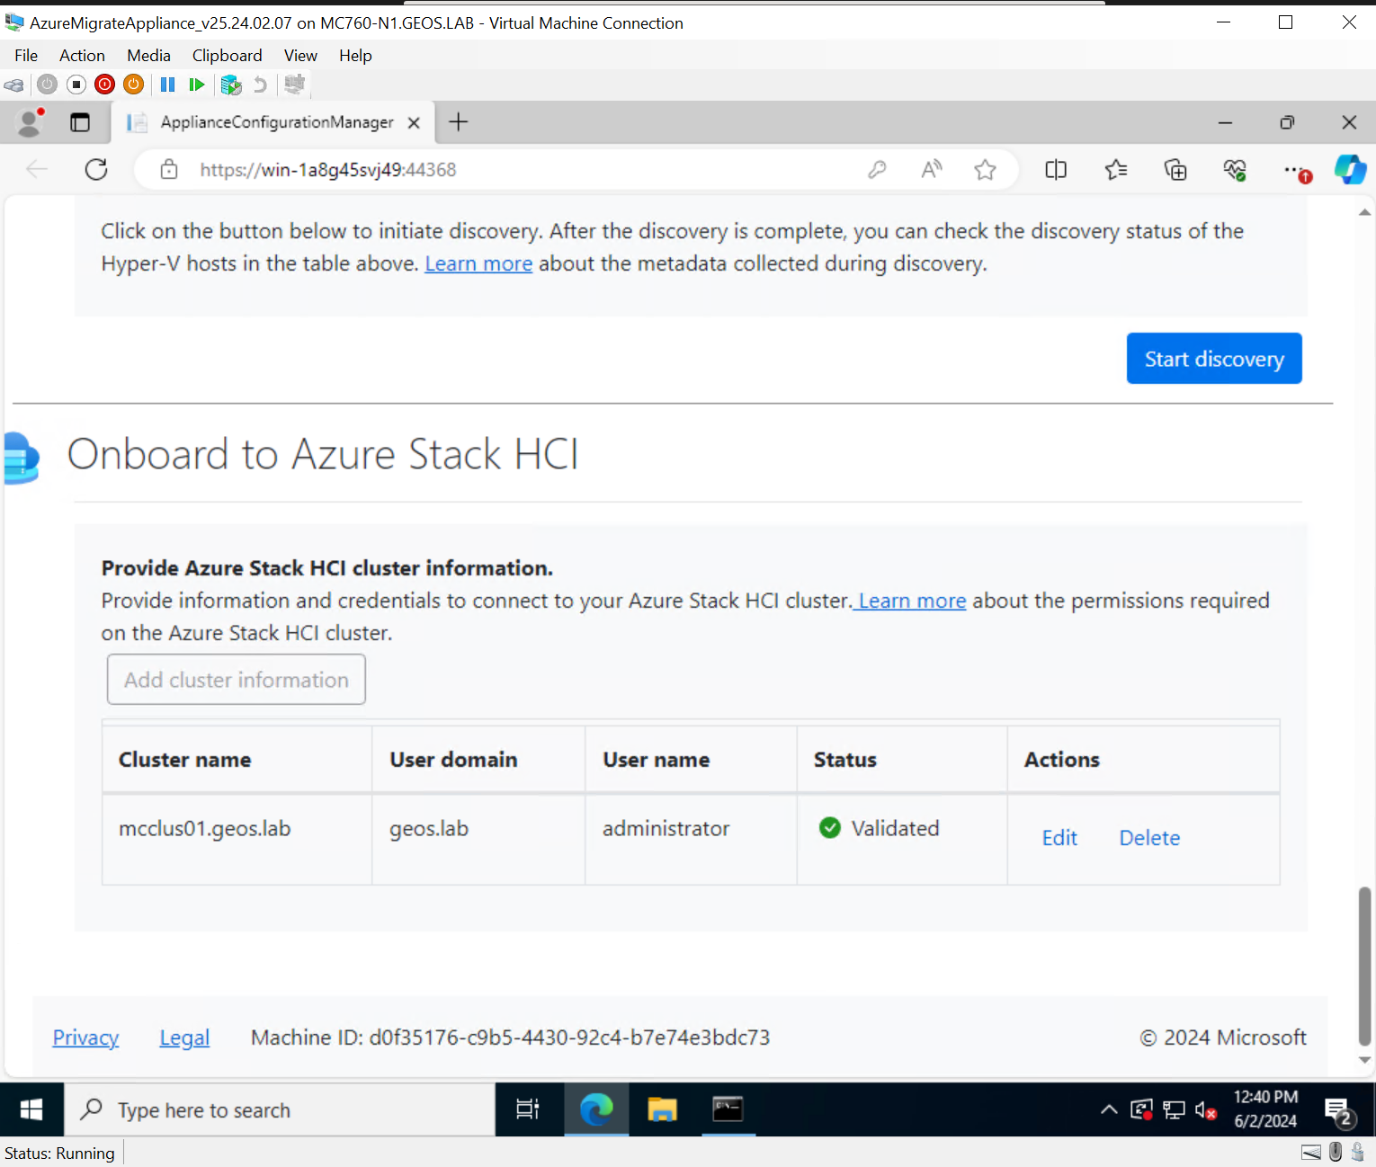Delete the validated cluster information
The height and width of the screenshot is (1167, 1376).
pos(1148,837)
